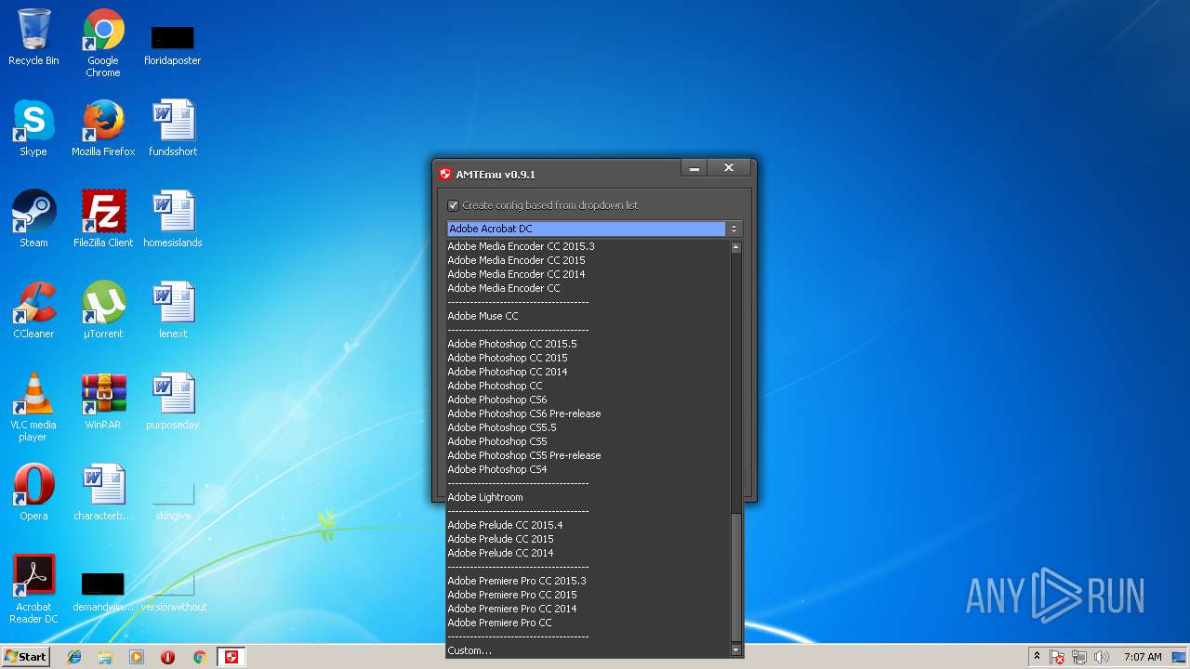This screenshot has width=1190, height=669.
Task: Launch the FileZilla Client shortcut
Action: 103,219
